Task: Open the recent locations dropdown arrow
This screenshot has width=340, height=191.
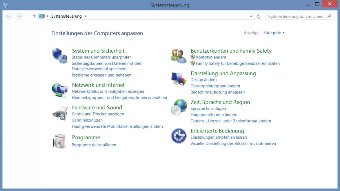Action: 27,16
